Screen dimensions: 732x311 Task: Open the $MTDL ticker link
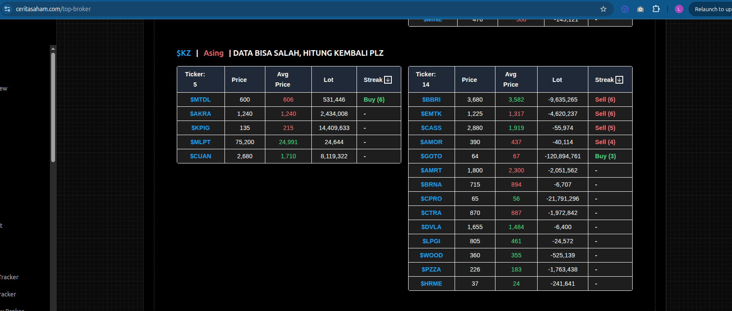[200, 100]
